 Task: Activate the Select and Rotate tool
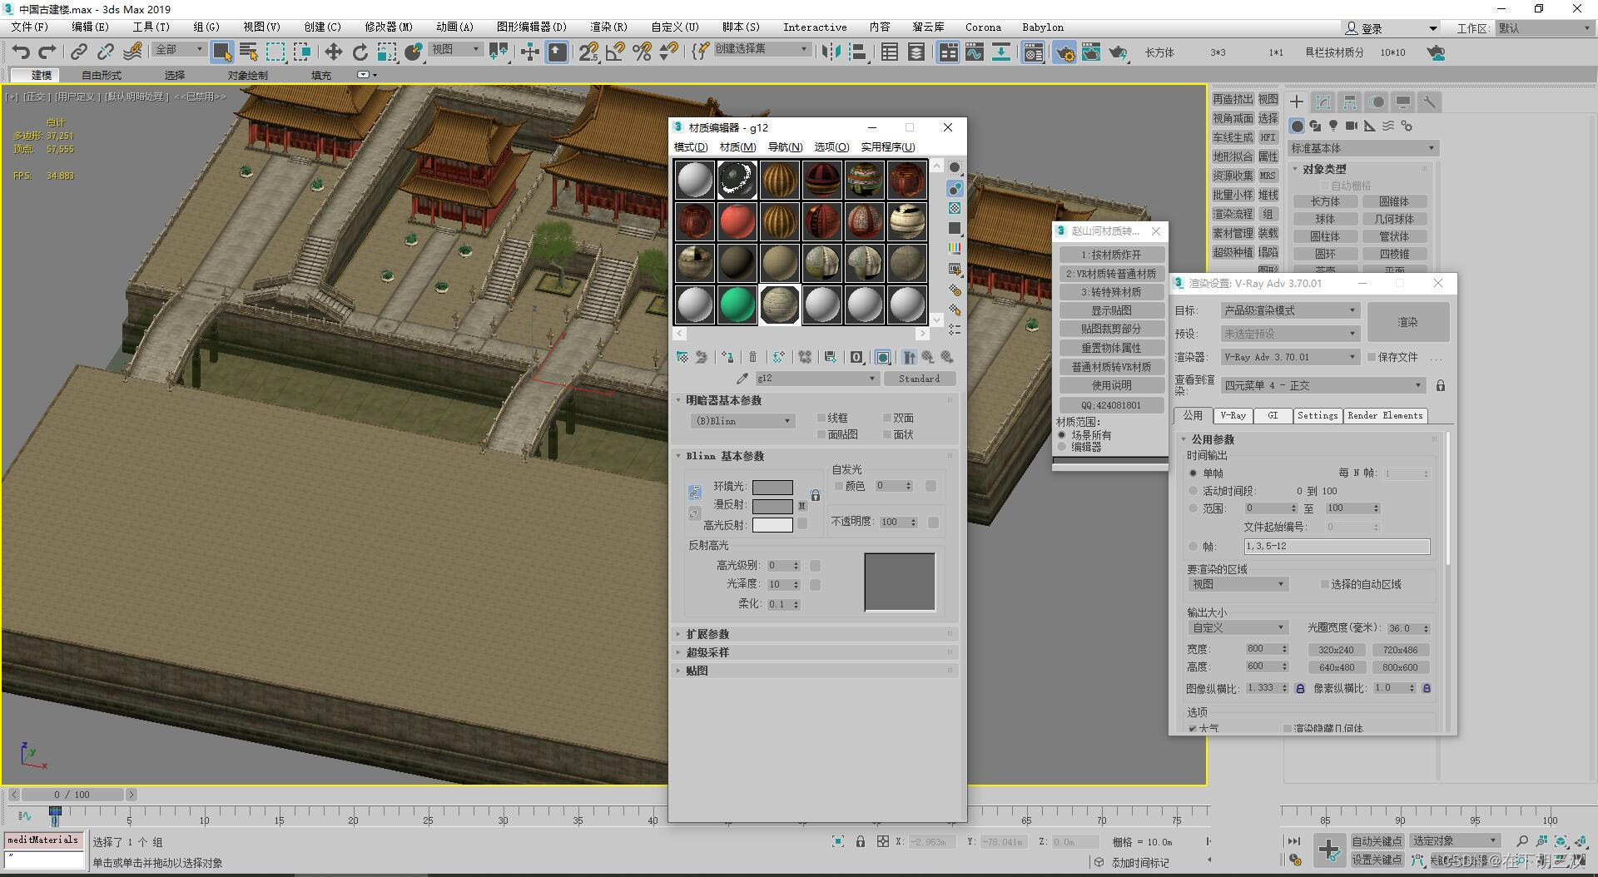click(359, 52)
